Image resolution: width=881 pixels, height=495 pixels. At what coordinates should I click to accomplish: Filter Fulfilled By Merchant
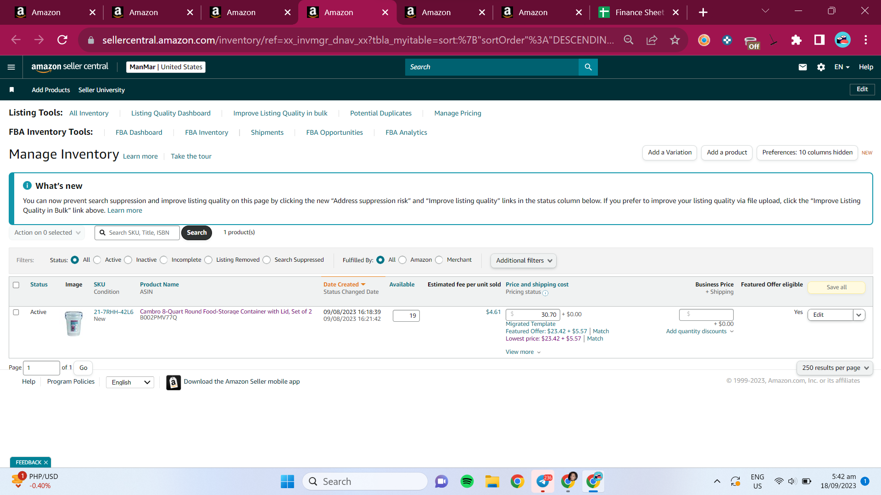[439, 260]
